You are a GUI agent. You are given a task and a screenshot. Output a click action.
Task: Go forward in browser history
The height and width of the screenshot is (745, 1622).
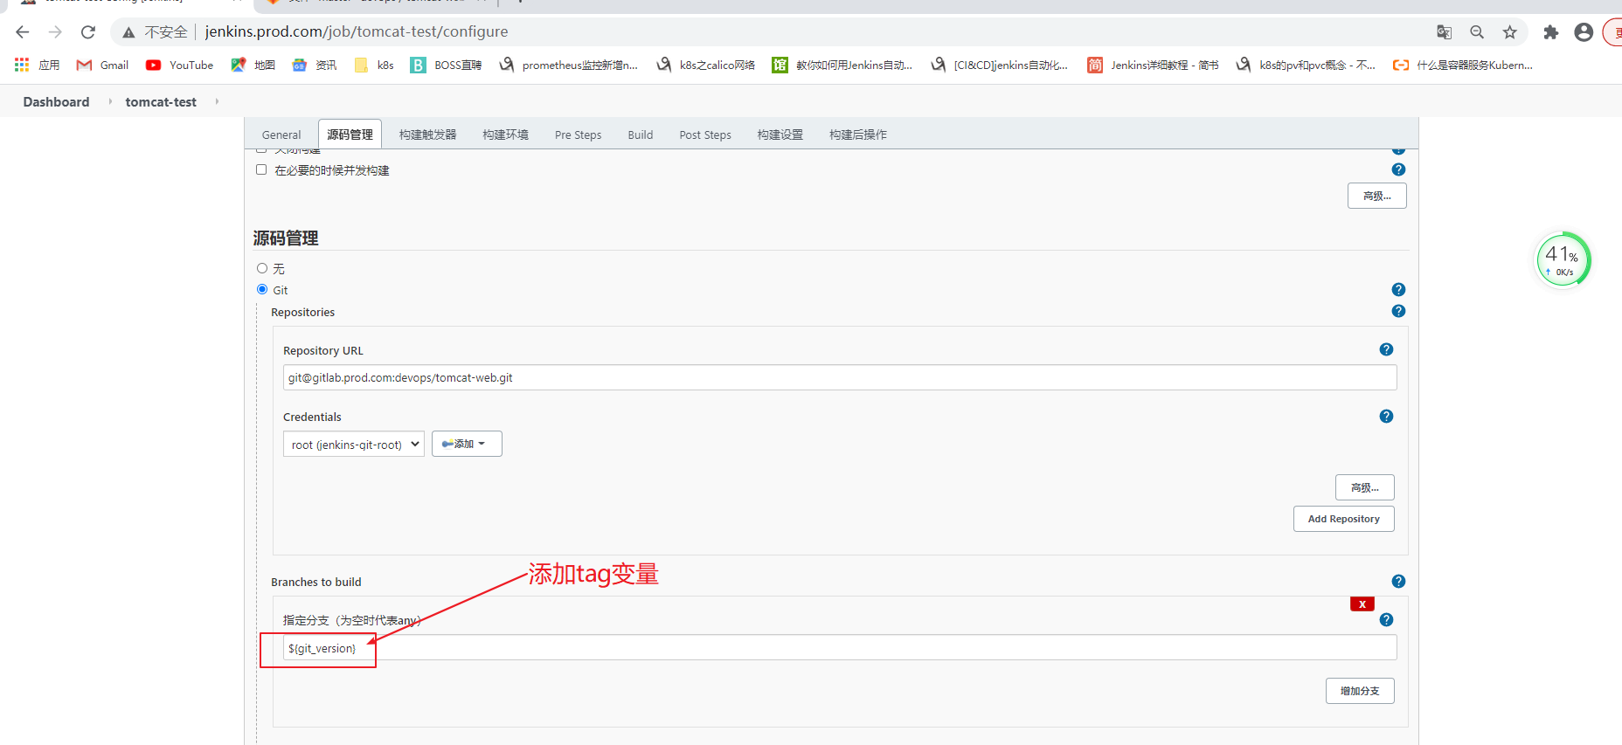pos(55,32)
